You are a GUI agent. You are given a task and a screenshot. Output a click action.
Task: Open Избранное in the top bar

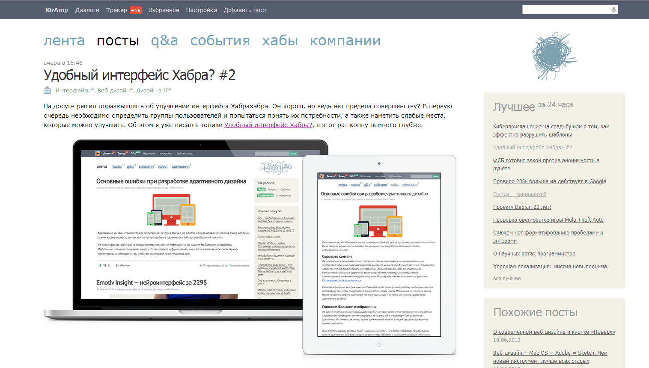pyautogui.click(x=164, y=10)
